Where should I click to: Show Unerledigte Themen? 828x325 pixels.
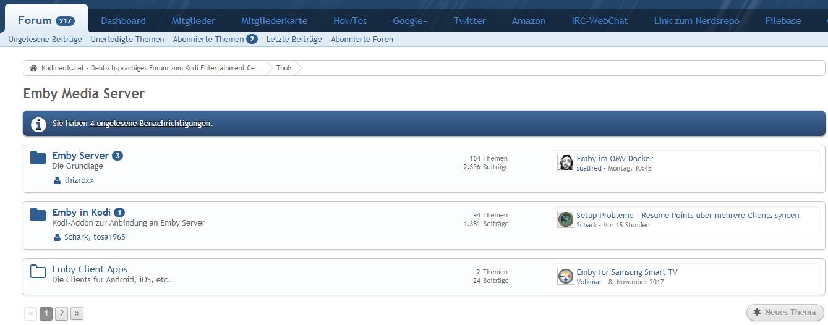pyautogui.click(x=127, y=39)
